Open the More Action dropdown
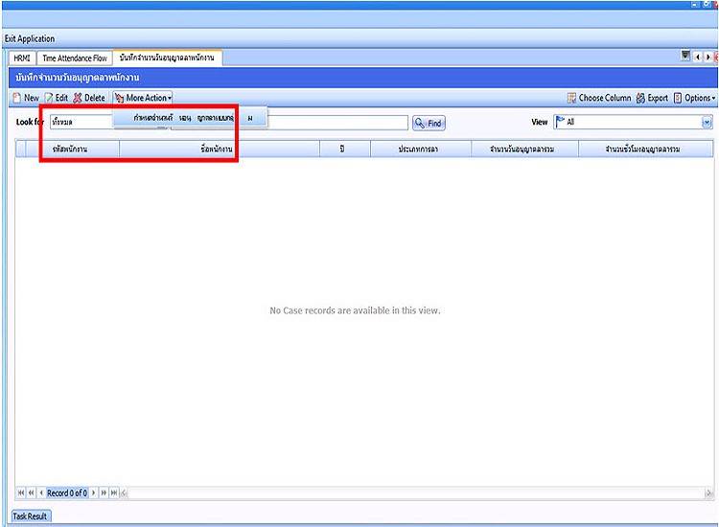719x527 pixels. click(x=143, y=98)
